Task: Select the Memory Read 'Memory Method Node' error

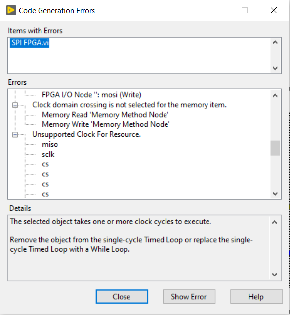Action: pos(105,115)
